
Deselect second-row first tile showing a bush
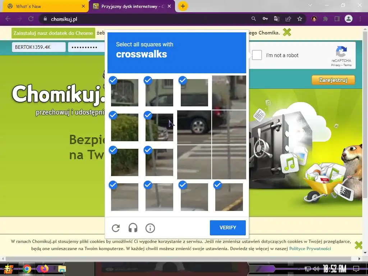(x=124, y=127)
